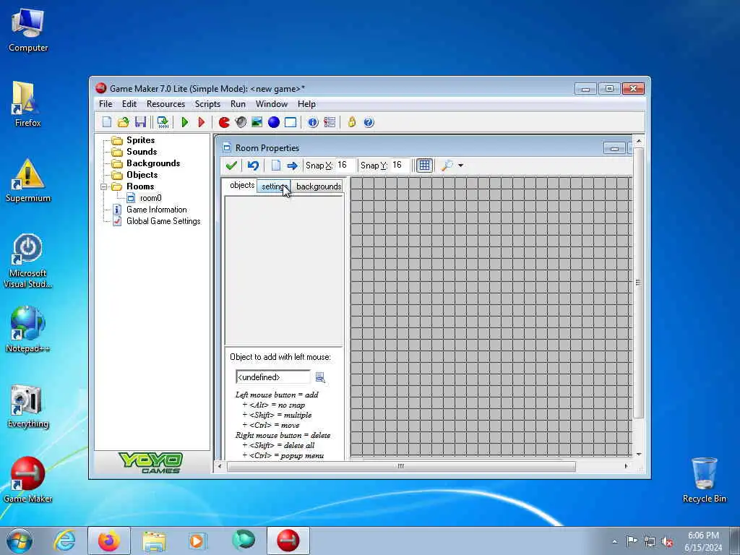Screen dimensions: 740x555
Task: Clear the room with blank page icon
Action: pos(275,165)
